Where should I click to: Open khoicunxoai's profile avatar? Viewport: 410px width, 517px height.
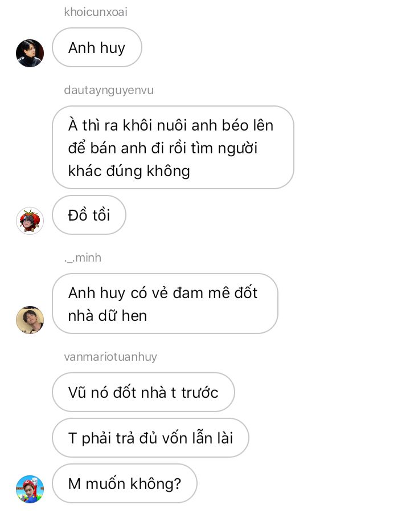pos(30,53)
